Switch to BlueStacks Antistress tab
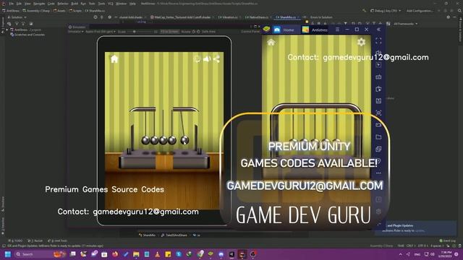The width and height of the screenshot is (463, 260). [x=315, y=30]
